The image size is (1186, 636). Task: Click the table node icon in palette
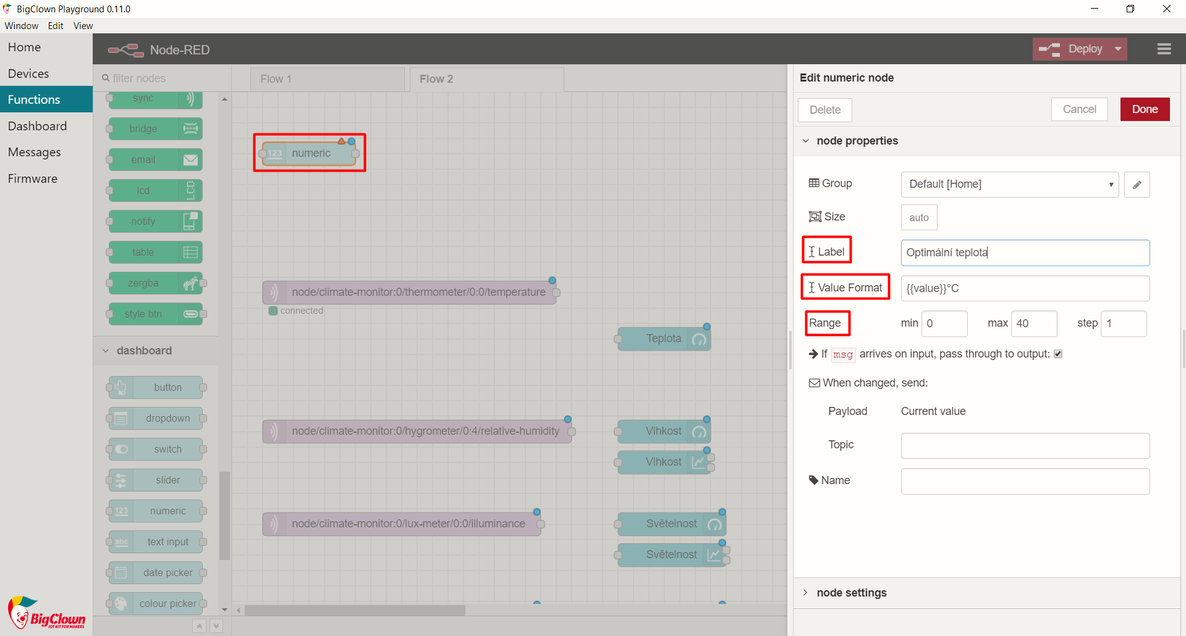tap(190, 252)
